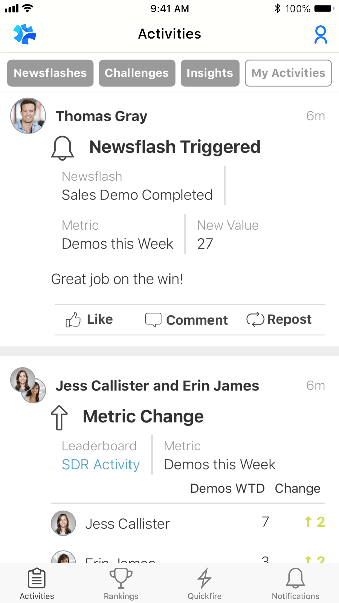Open the Rankings trophy tab
The width and height of the screenshot is (339, 603).
(x=121, y=584)
